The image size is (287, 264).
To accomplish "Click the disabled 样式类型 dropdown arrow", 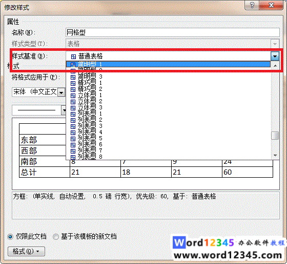I will (275, 44).
